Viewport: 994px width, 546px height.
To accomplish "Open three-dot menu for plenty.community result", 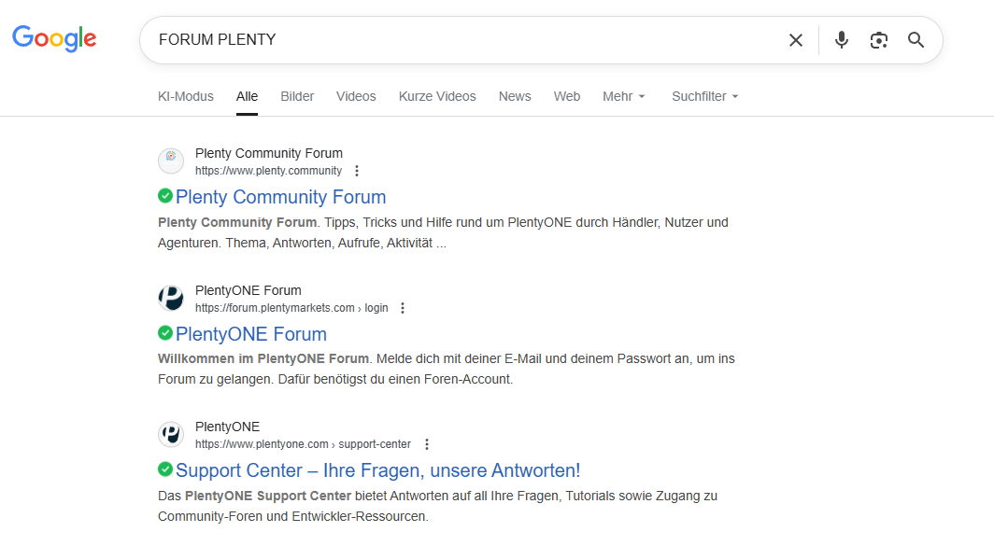I will coord(357,171).
